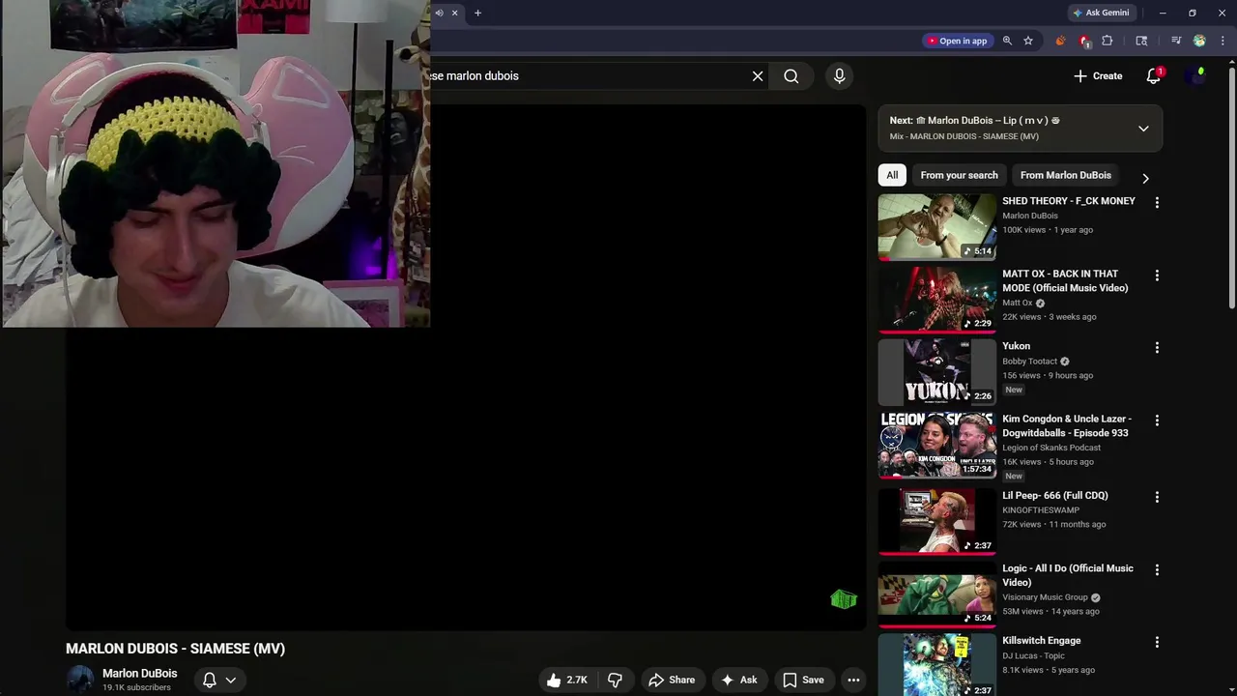Click the Bobby Tootact channel name
Screen dimensions: 1237x696
(1029, 362)
